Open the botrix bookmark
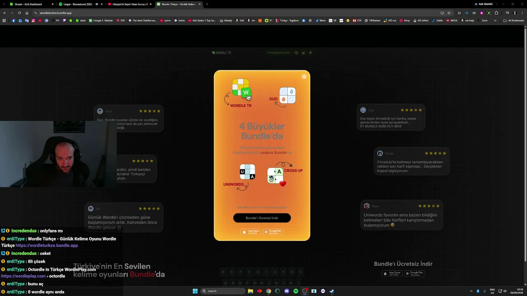The width and height of the screenshot is (527, 296). coord(180,20)
